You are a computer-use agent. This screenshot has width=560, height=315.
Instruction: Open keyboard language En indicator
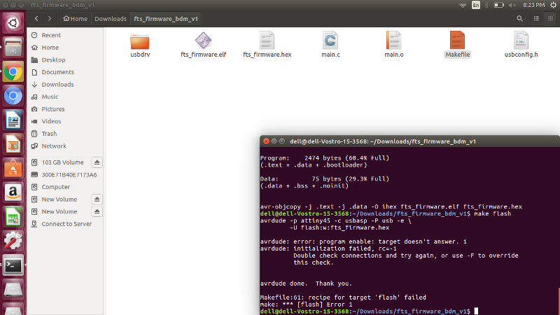point(476,5)
